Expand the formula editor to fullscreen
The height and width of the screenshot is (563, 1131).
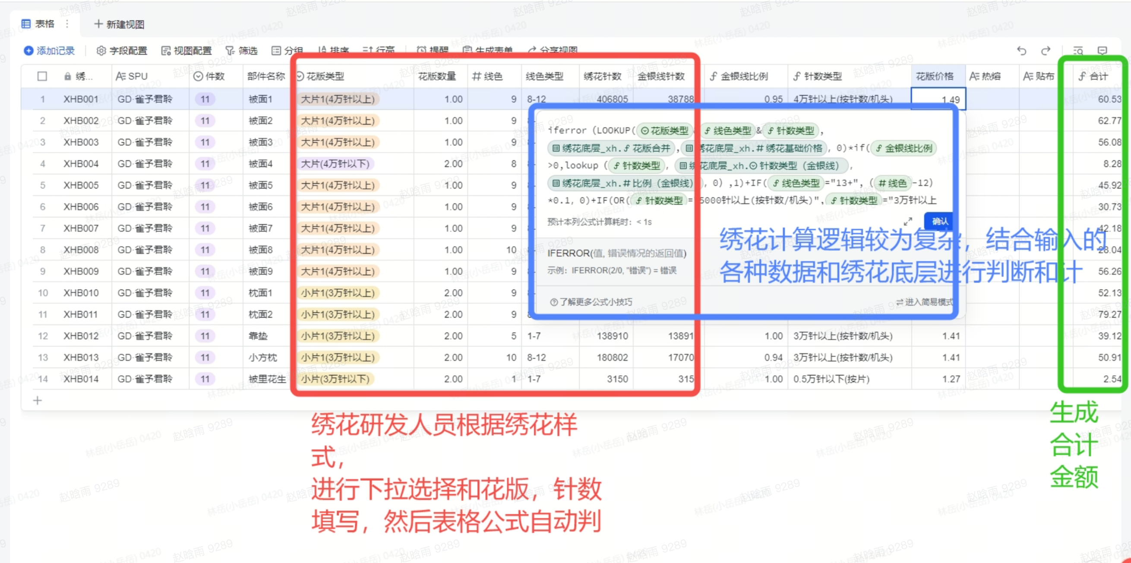pos(907,221)
